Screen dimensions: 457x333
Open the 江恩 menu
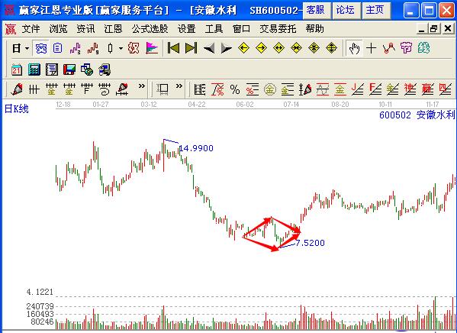pyautogui.click(x=113, y=29)
